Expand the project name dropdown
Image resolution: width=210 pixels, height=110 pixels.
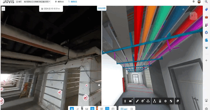pos(37,2)
